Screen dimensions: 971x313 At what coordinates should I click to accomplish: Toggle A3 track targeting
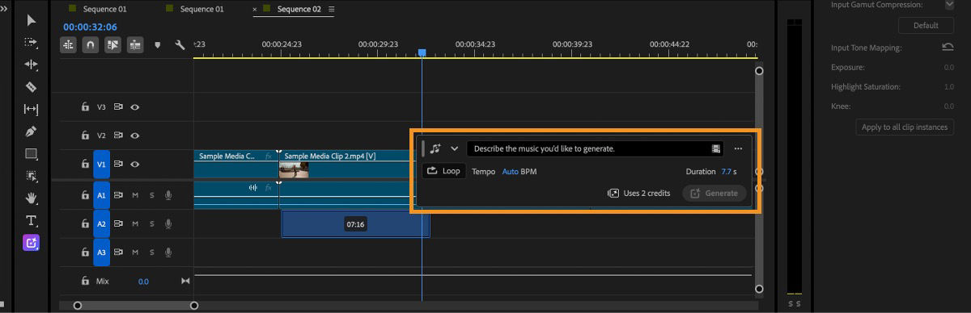(101, 252)
